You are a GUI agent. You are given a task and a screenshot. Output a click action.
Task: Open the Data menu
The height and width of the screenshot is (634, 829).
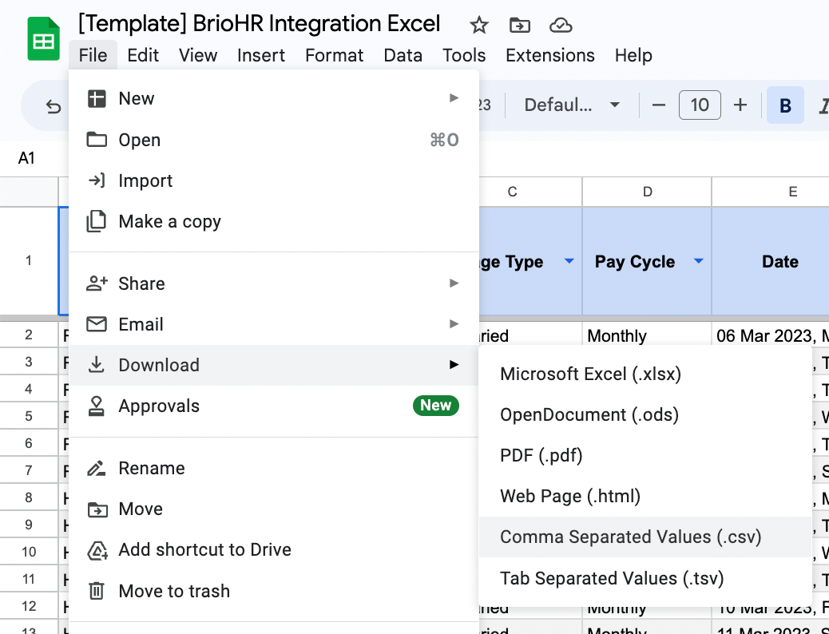pyautogui.click(x=403, y=55)
